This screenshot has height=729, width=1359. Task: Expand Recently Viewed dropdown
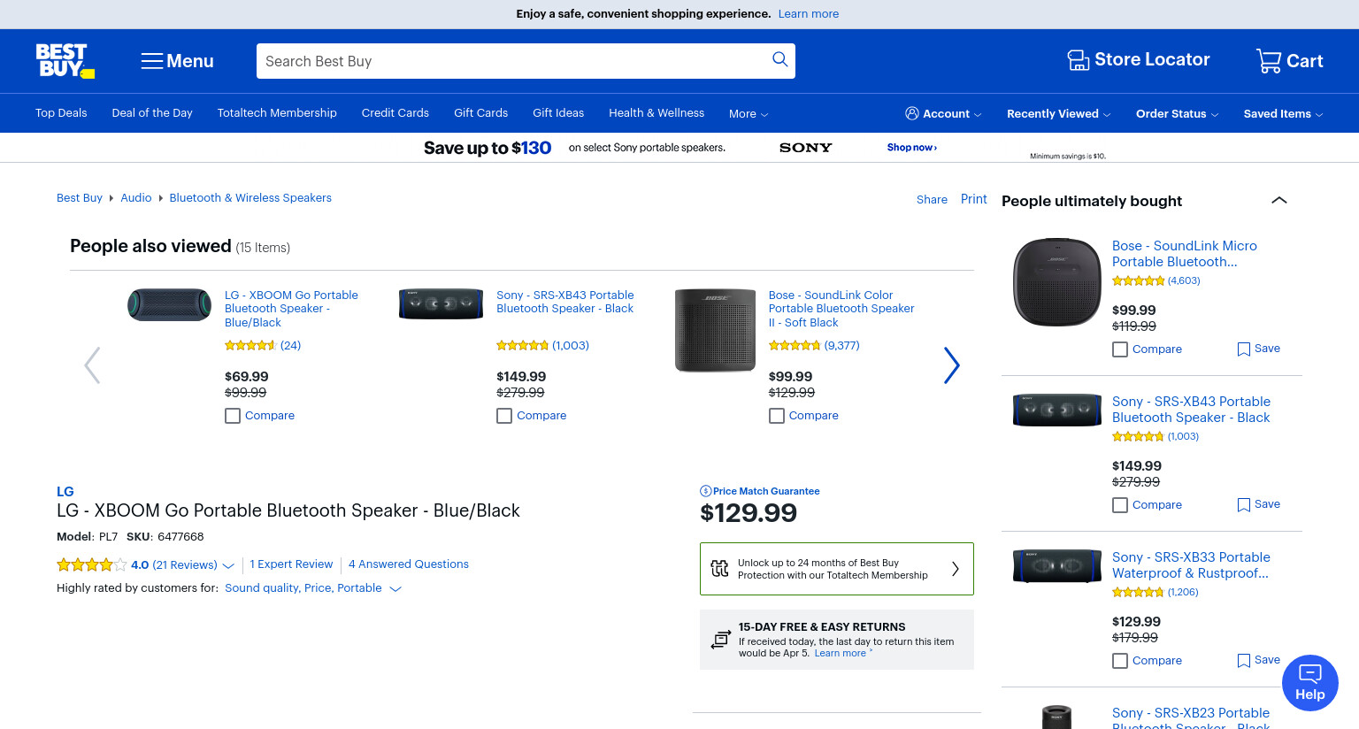point(1058,114)
